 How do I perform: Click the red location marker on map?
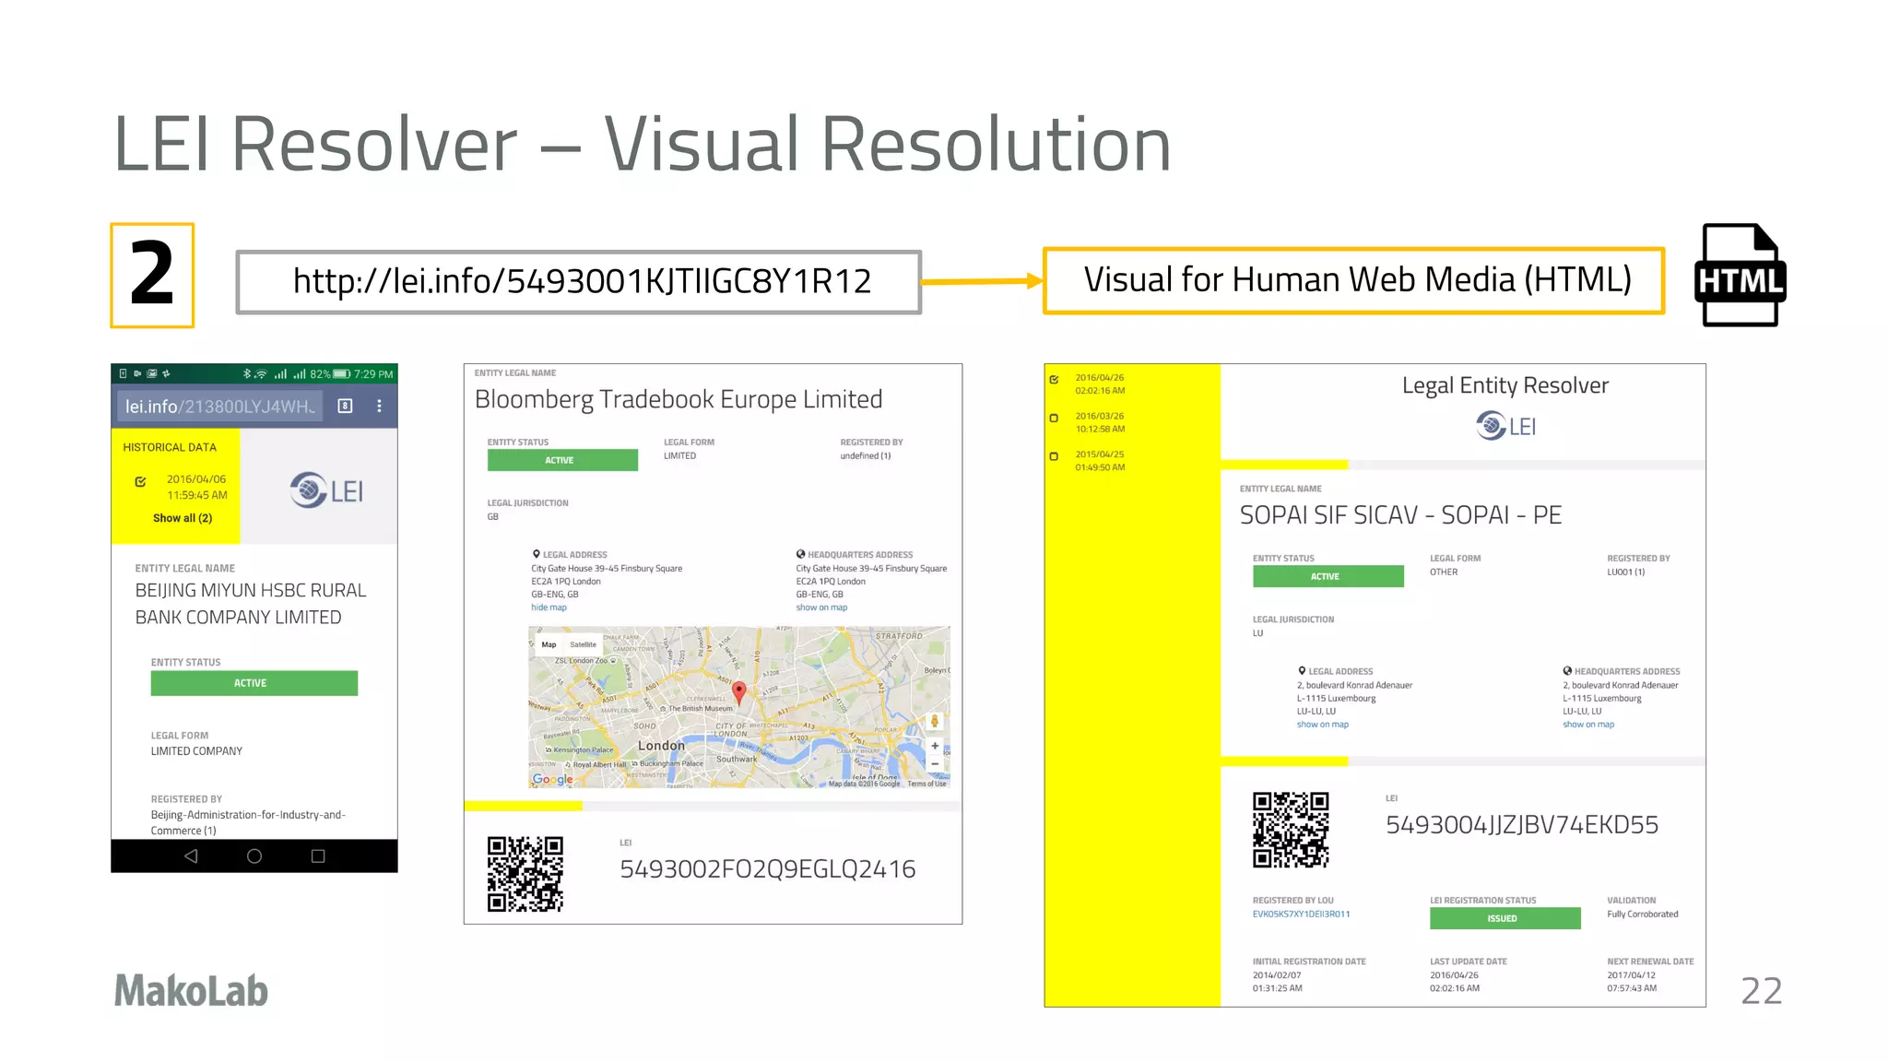(x=738, y=693)
